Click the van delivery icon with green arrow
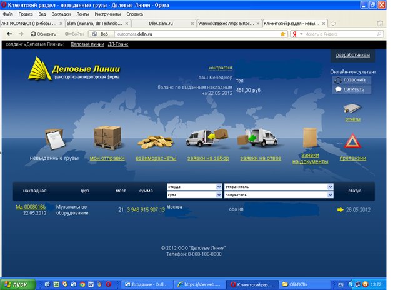This screenshot has width=400, height=290. (x=257, y=138)
